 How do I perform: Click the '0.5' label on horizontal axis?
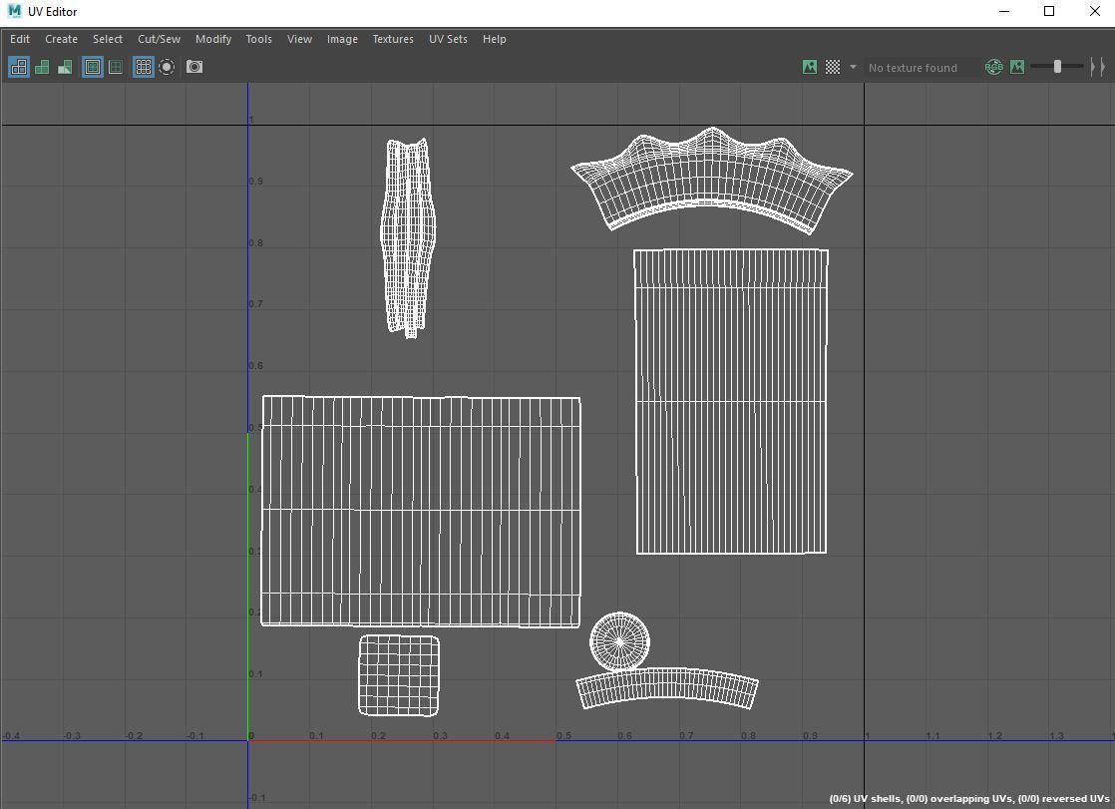[563, 736]
